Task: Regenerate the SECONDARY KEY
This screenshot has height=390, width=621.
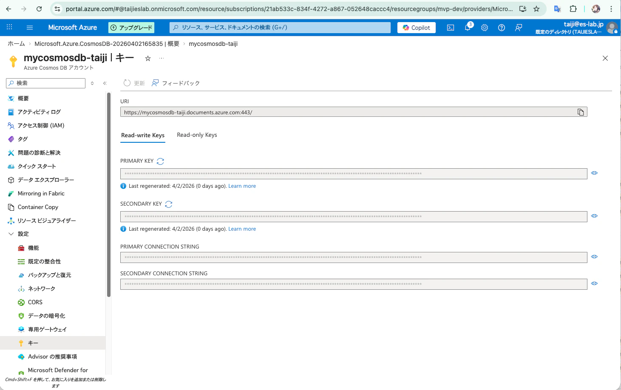Action: 169,204
